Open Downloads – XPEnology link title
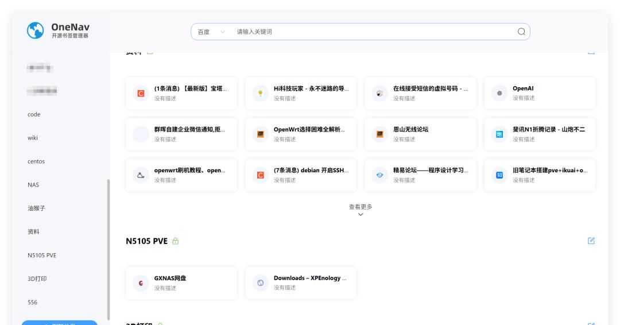 point(310,278)
